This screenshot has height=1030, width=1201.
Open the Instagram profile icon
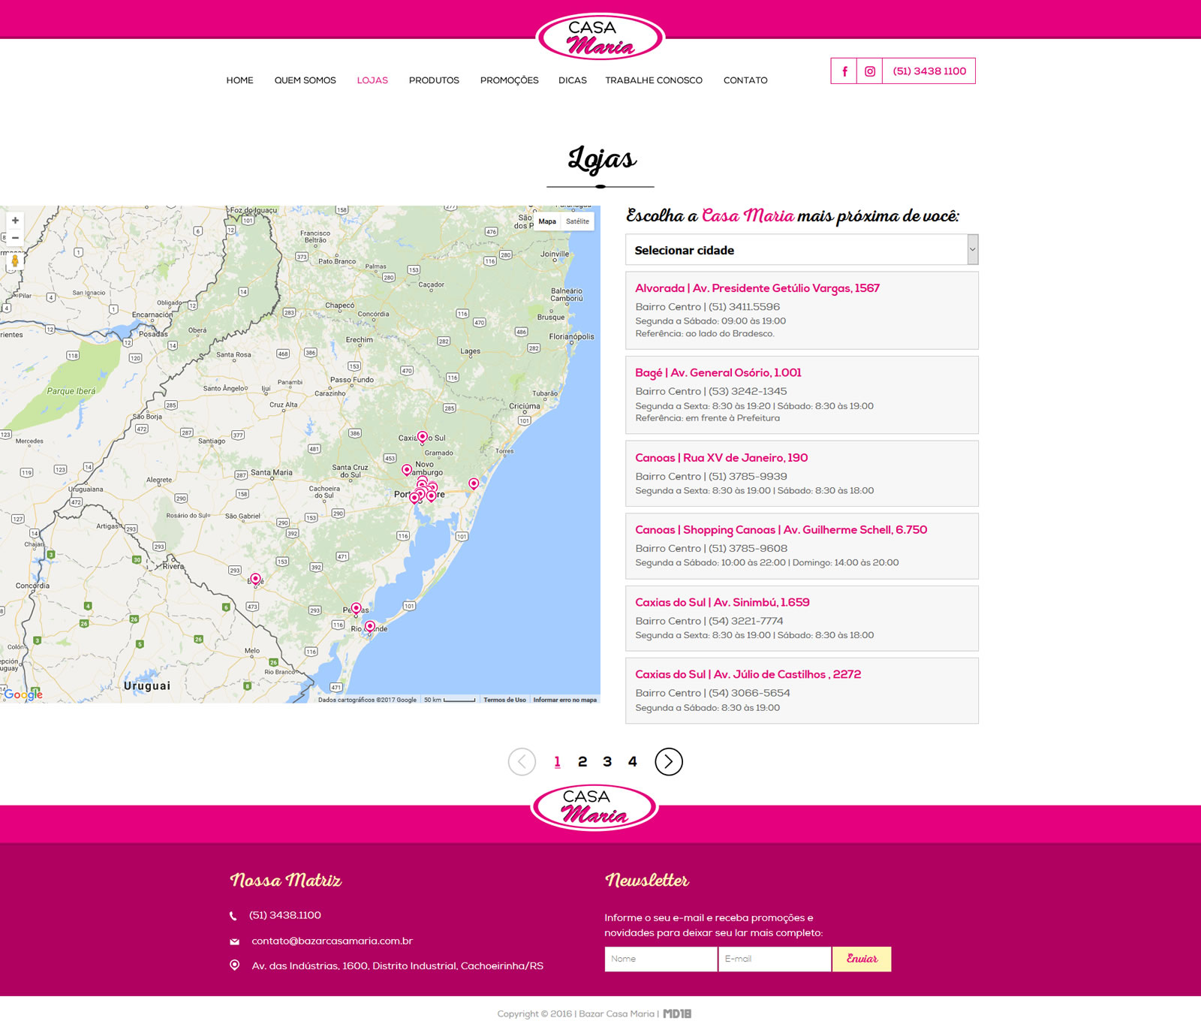(x=869, y=71)
